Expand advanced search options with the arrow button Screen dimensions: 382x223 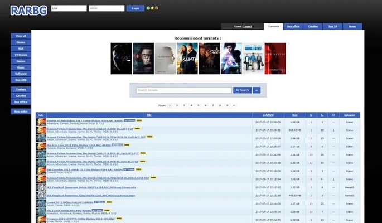tap(257, 90)
